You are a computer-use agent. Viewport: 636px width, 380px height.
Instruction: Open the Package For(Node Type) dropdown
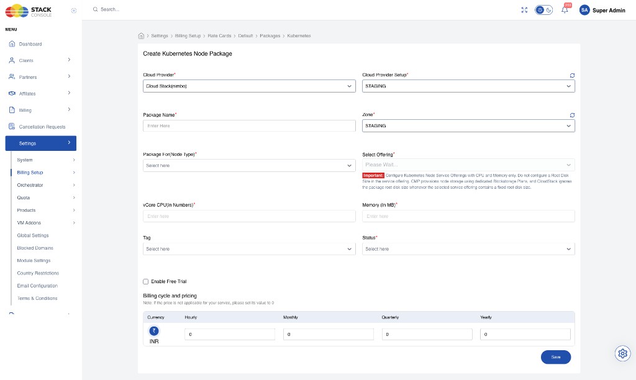(x=249, y=165)
